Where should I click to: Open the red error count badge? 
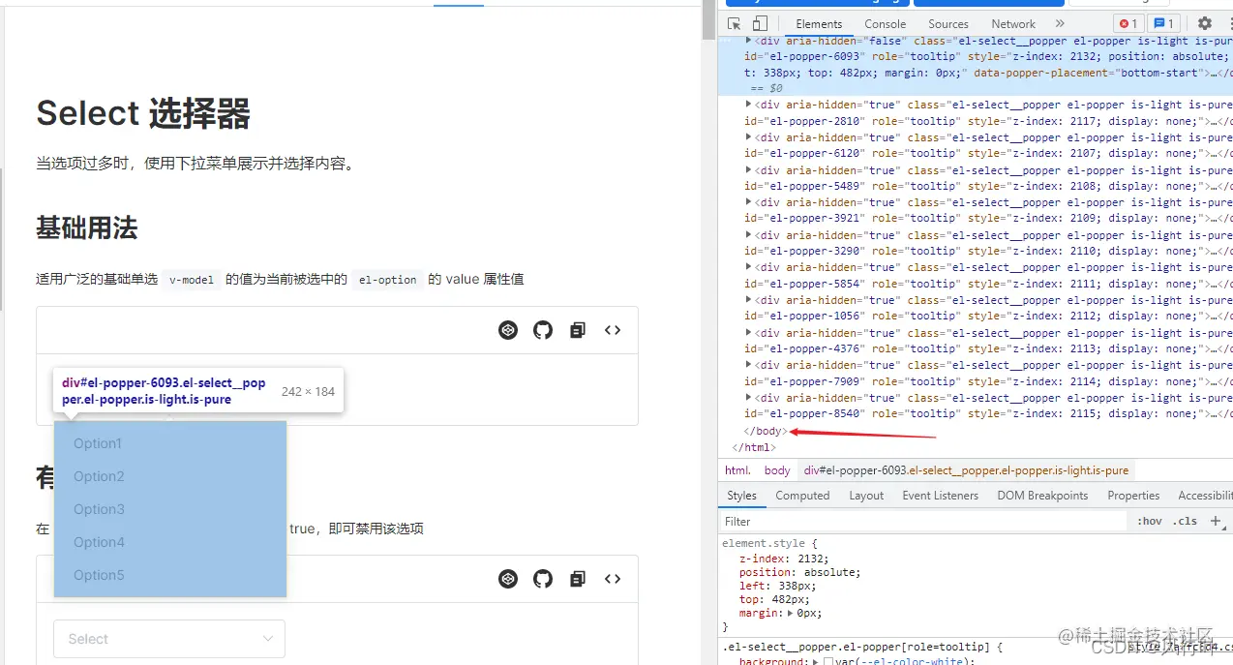point(1128,24)
